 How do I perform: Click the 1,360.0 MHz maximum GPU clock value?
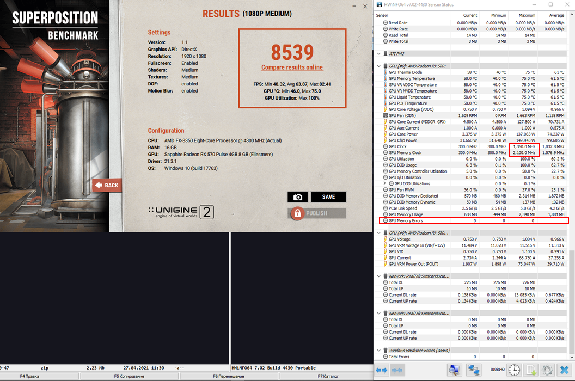click(524, 146)
